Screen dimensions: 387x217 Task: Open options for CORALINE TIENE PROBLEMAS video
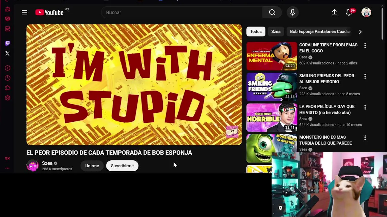[x=365, y=46]
